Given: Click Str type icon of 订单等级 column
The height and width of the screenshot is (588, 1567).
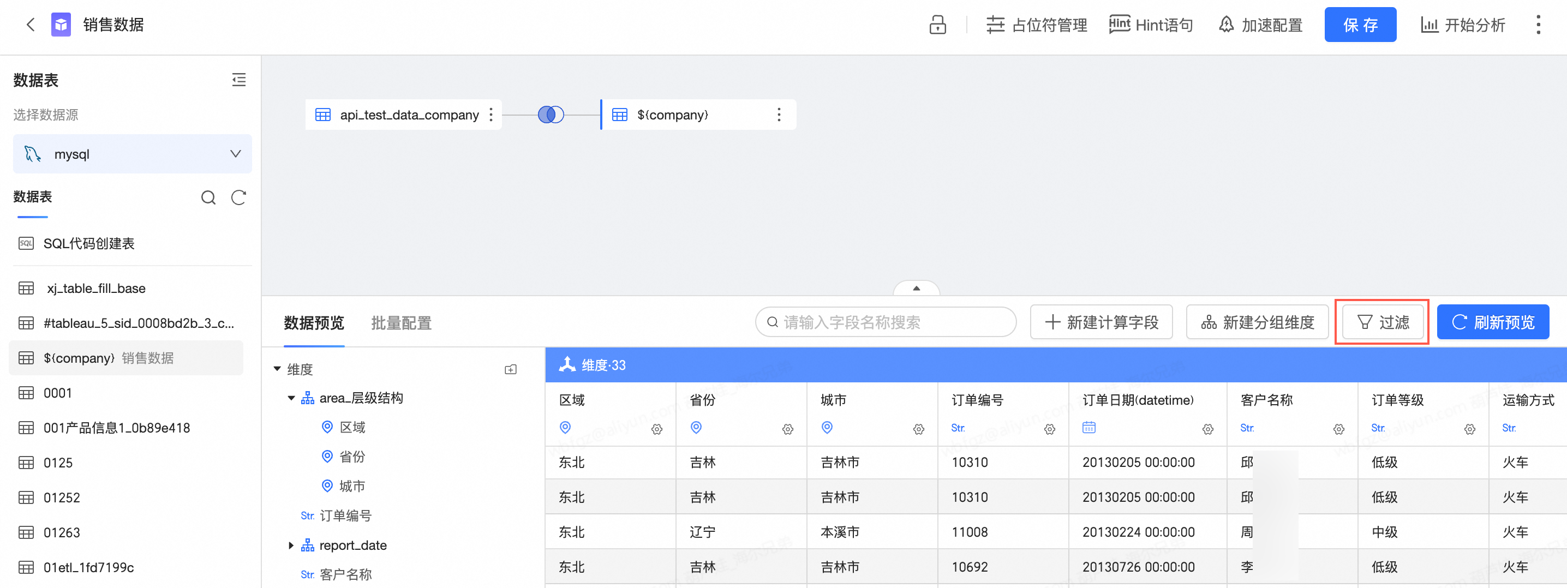Looking at the screenshot, I should [x=1377, y=428].
